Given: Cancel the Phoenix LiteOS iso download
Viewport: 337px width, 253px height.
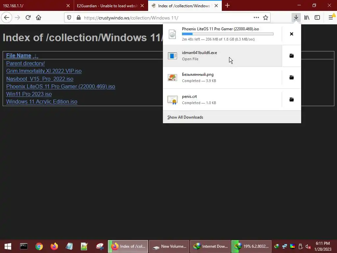Looking at the screenshot, I should (292, 34).
